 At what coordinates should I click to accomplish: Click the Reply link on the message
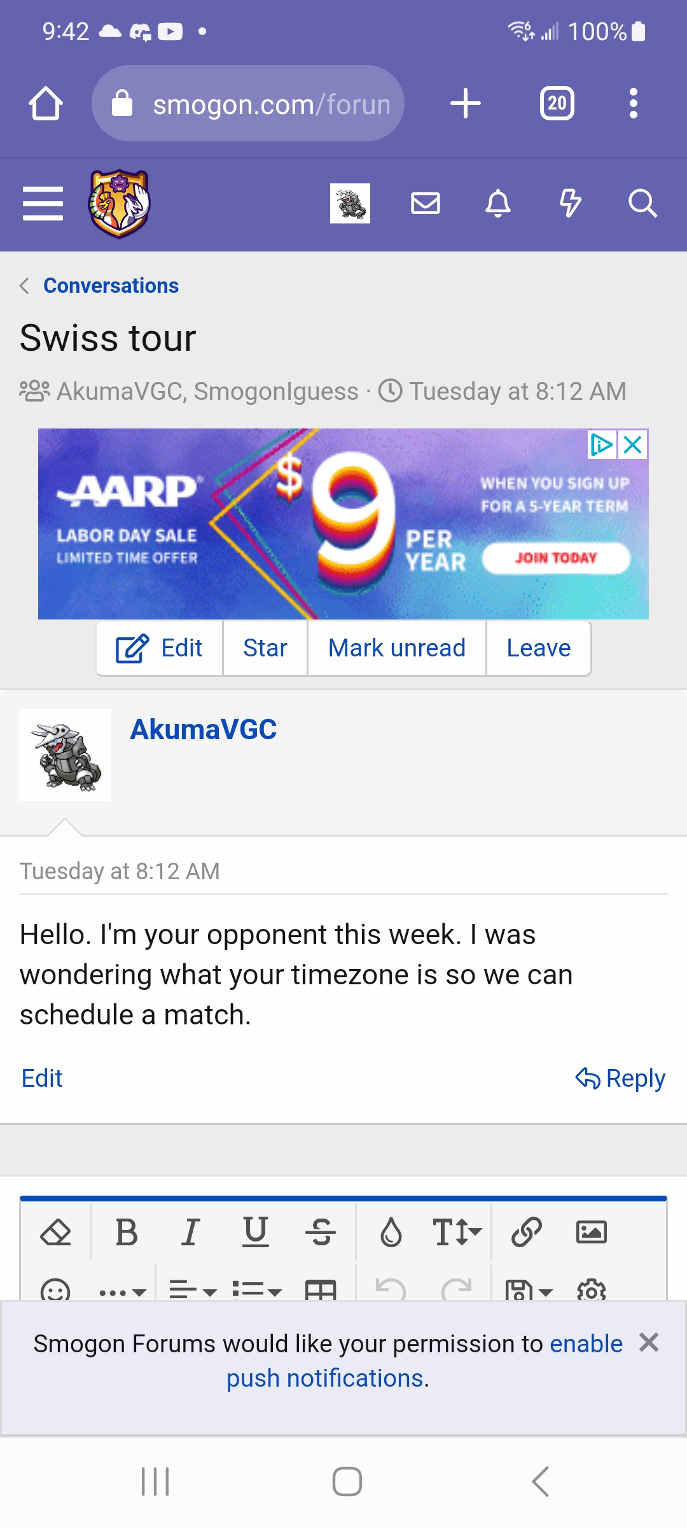pyautogui.click(x=620, y=1078)
